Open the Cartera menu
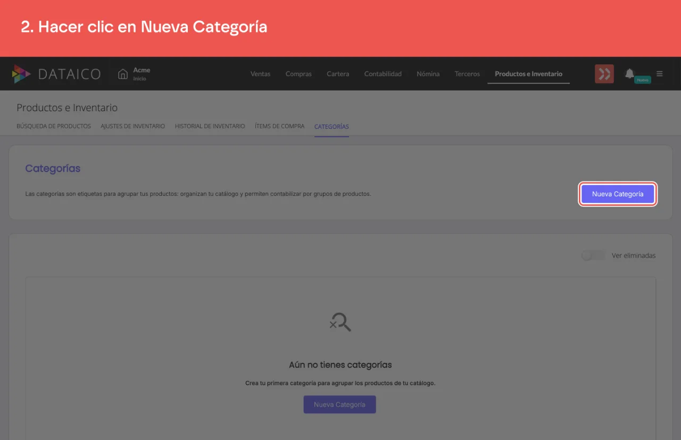This screenshot has width=681, height=440. [x=338, y=74]
